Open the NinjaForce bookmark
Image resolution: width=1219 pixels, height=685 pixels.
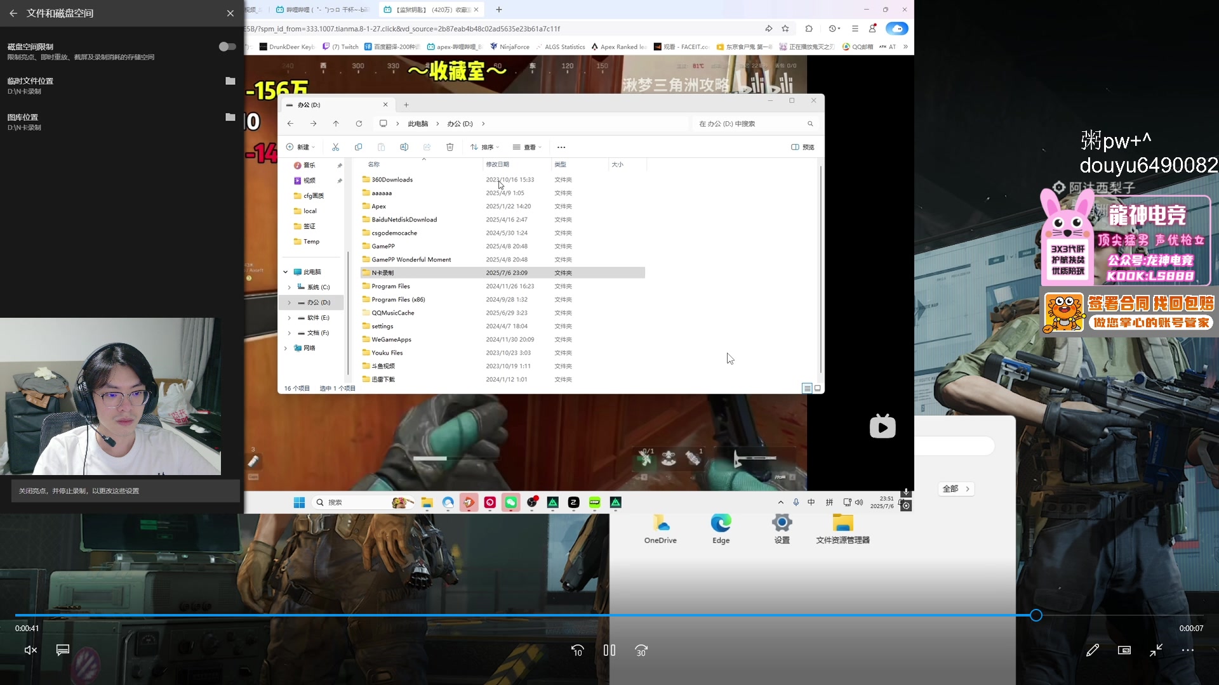tap(510, 46)
